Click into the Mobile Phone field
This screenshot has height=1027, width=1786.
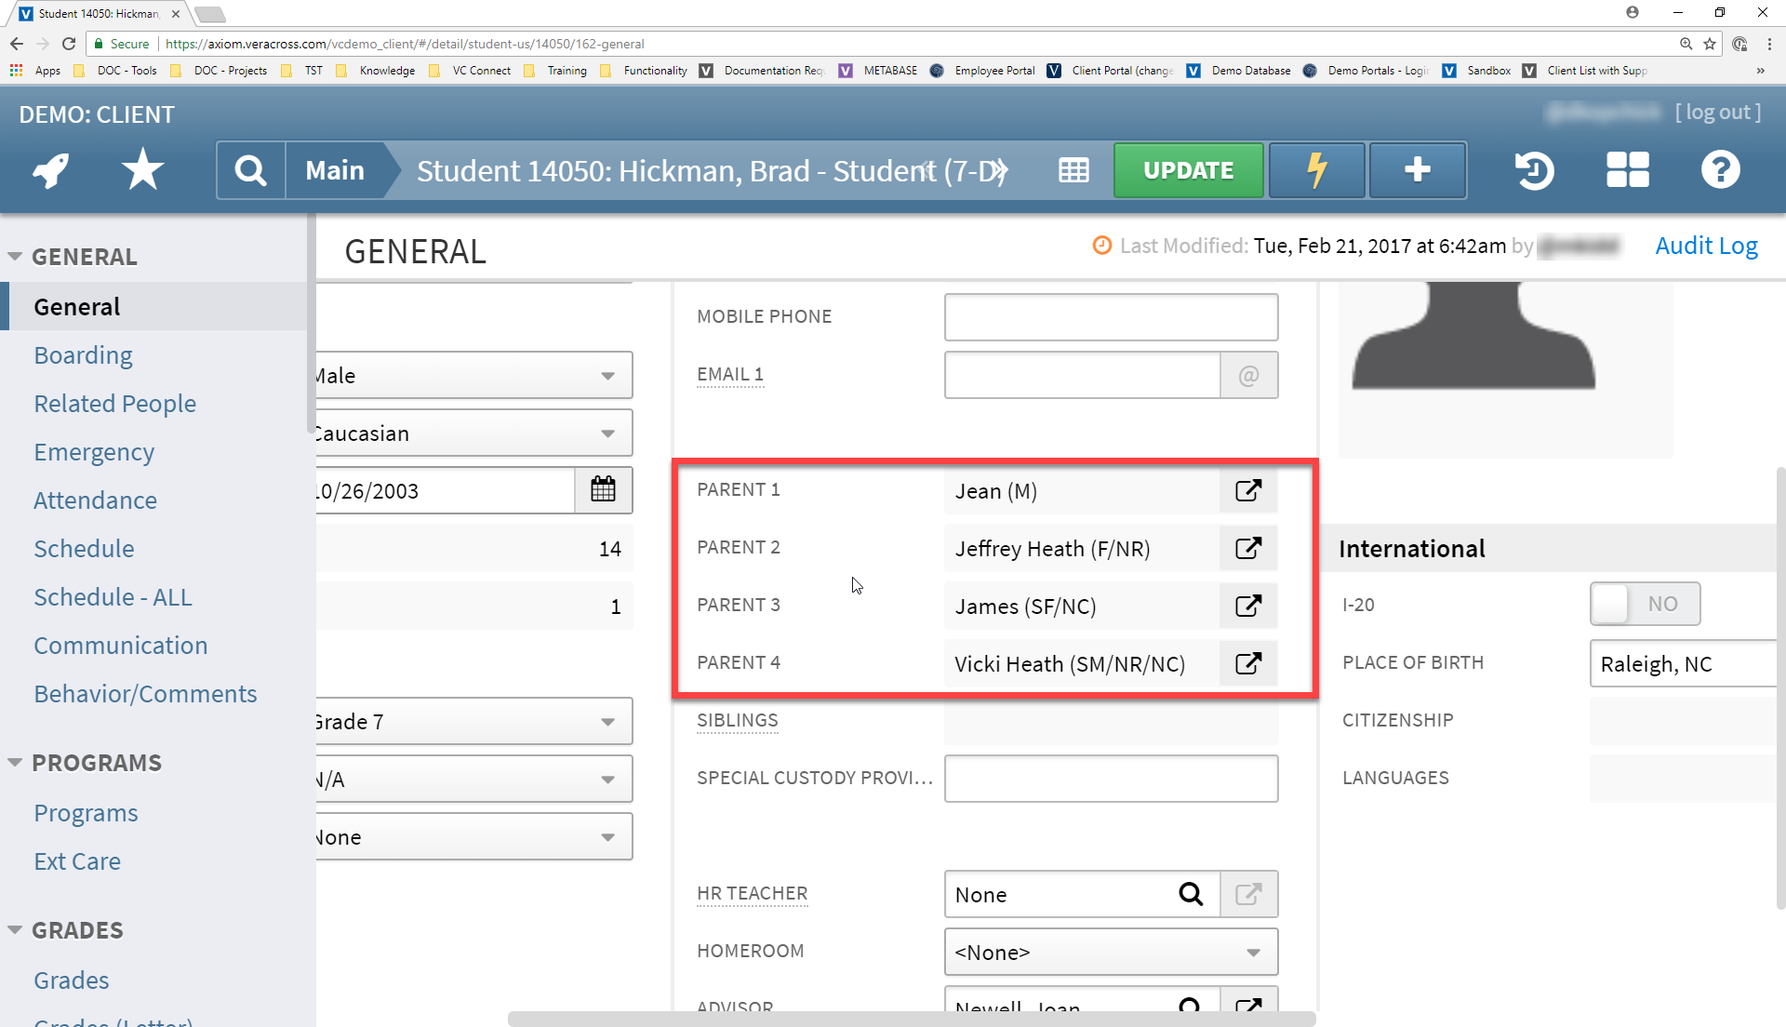tap(1111, 317)
